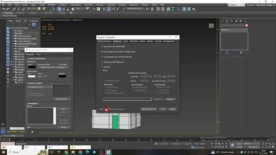Collapse the Atmosphere rollout
The height and width of the screenshot is (155, 276).
[33, 103]
